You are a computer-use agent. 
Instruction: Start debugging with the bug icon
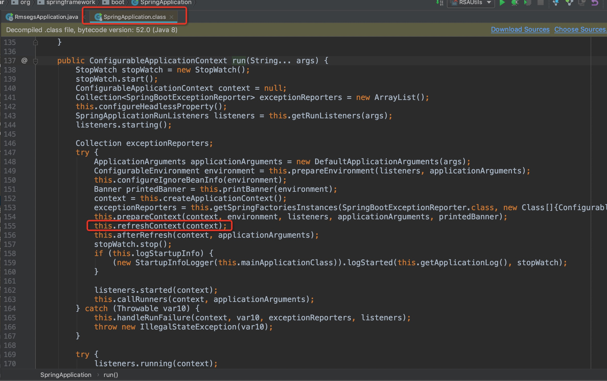click(515, 3)
